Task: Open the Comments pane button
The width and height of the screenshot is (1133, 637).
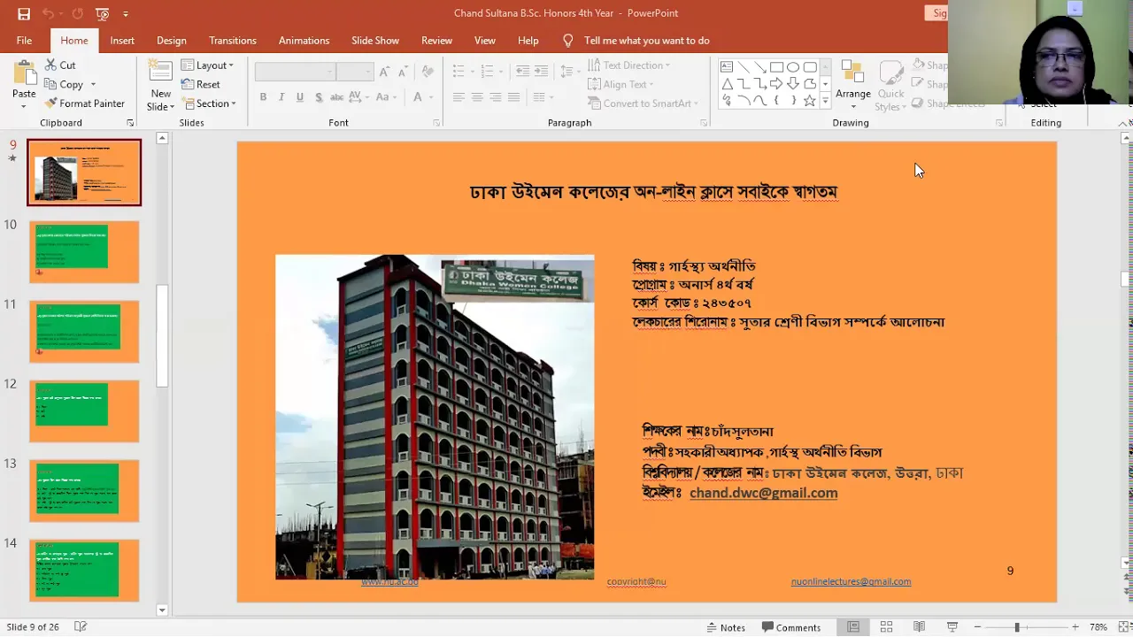Action: 791,627
